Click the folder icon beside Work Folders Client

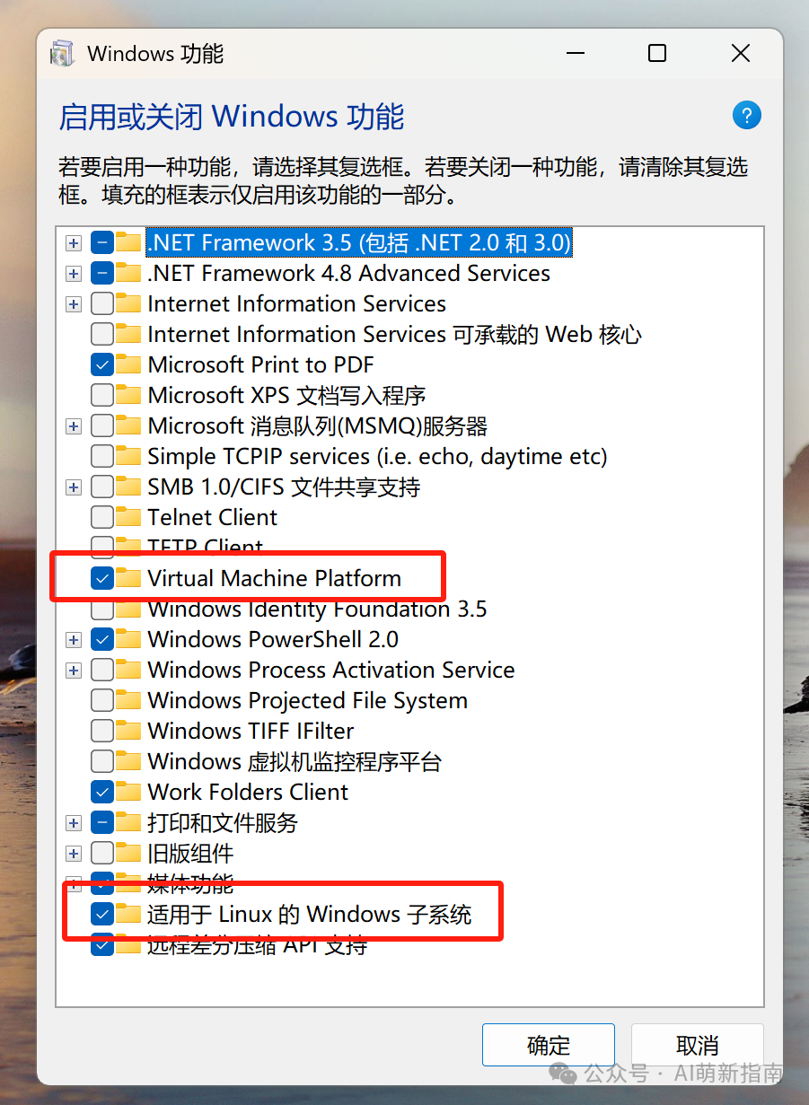click(x=129, y=792)
